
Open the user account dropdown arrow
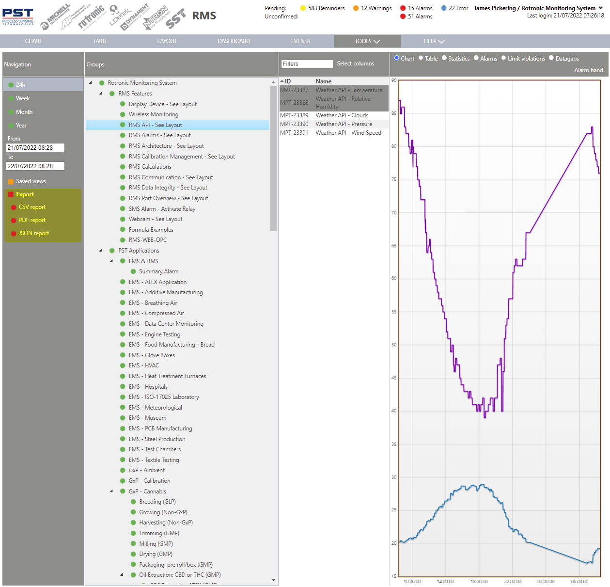601,8
